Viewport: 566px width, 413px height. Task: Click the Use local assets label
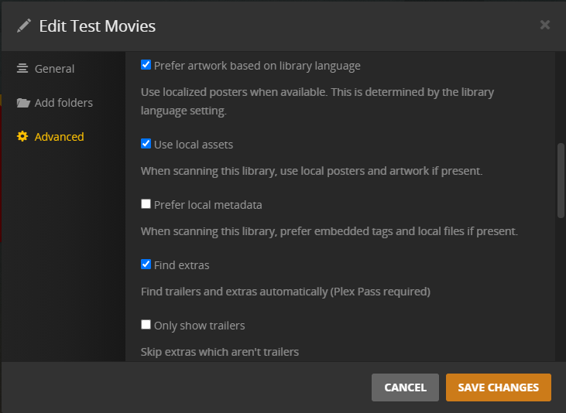pyautogui.click(x=194, y=145)
